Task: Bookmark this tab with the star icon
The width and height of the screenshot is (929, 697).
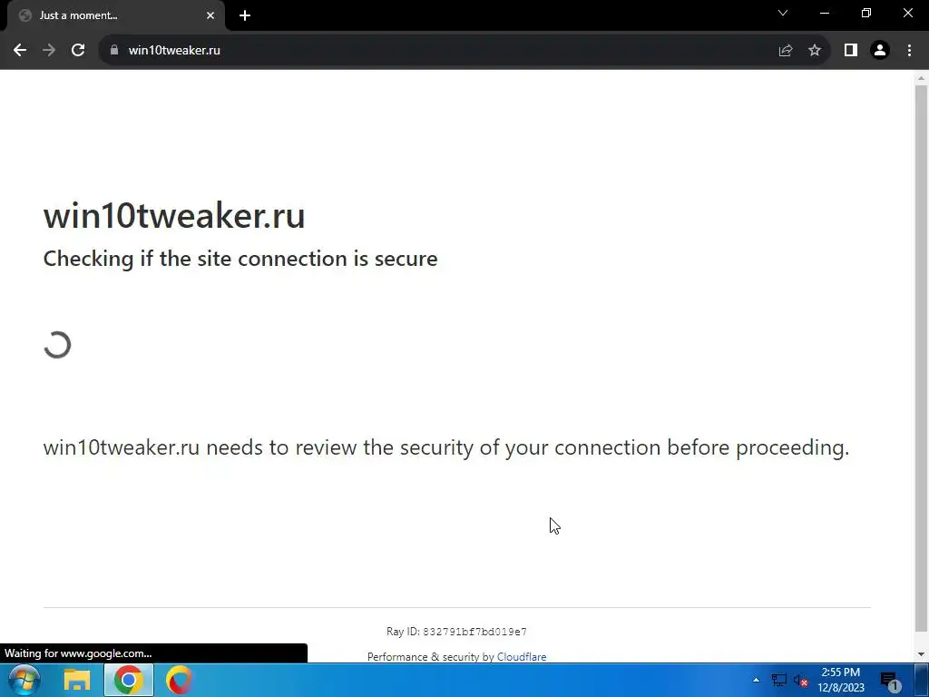Action: [816, 51]
